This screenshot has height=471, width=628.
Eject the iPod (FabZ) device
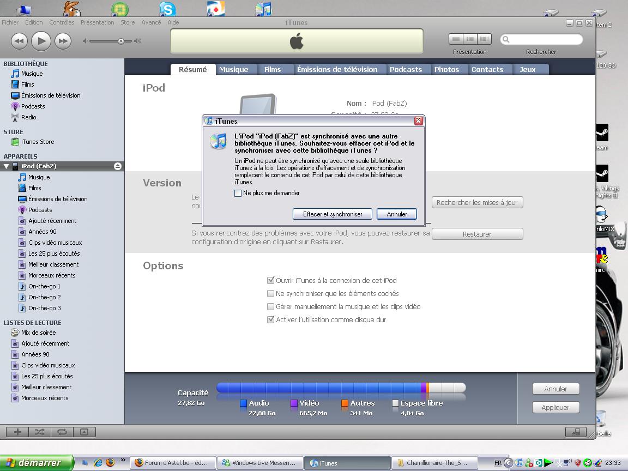point(117,166)
